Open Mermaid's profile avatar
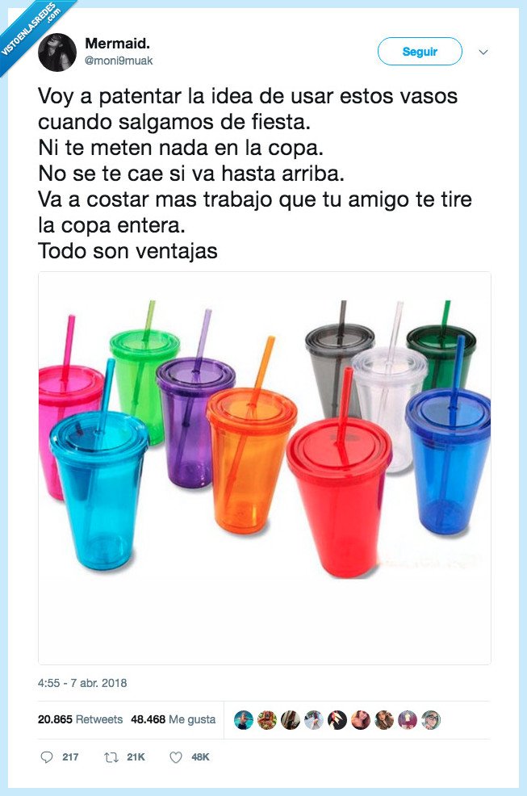This screenshot has height=796, width=527. coord(56,52)
